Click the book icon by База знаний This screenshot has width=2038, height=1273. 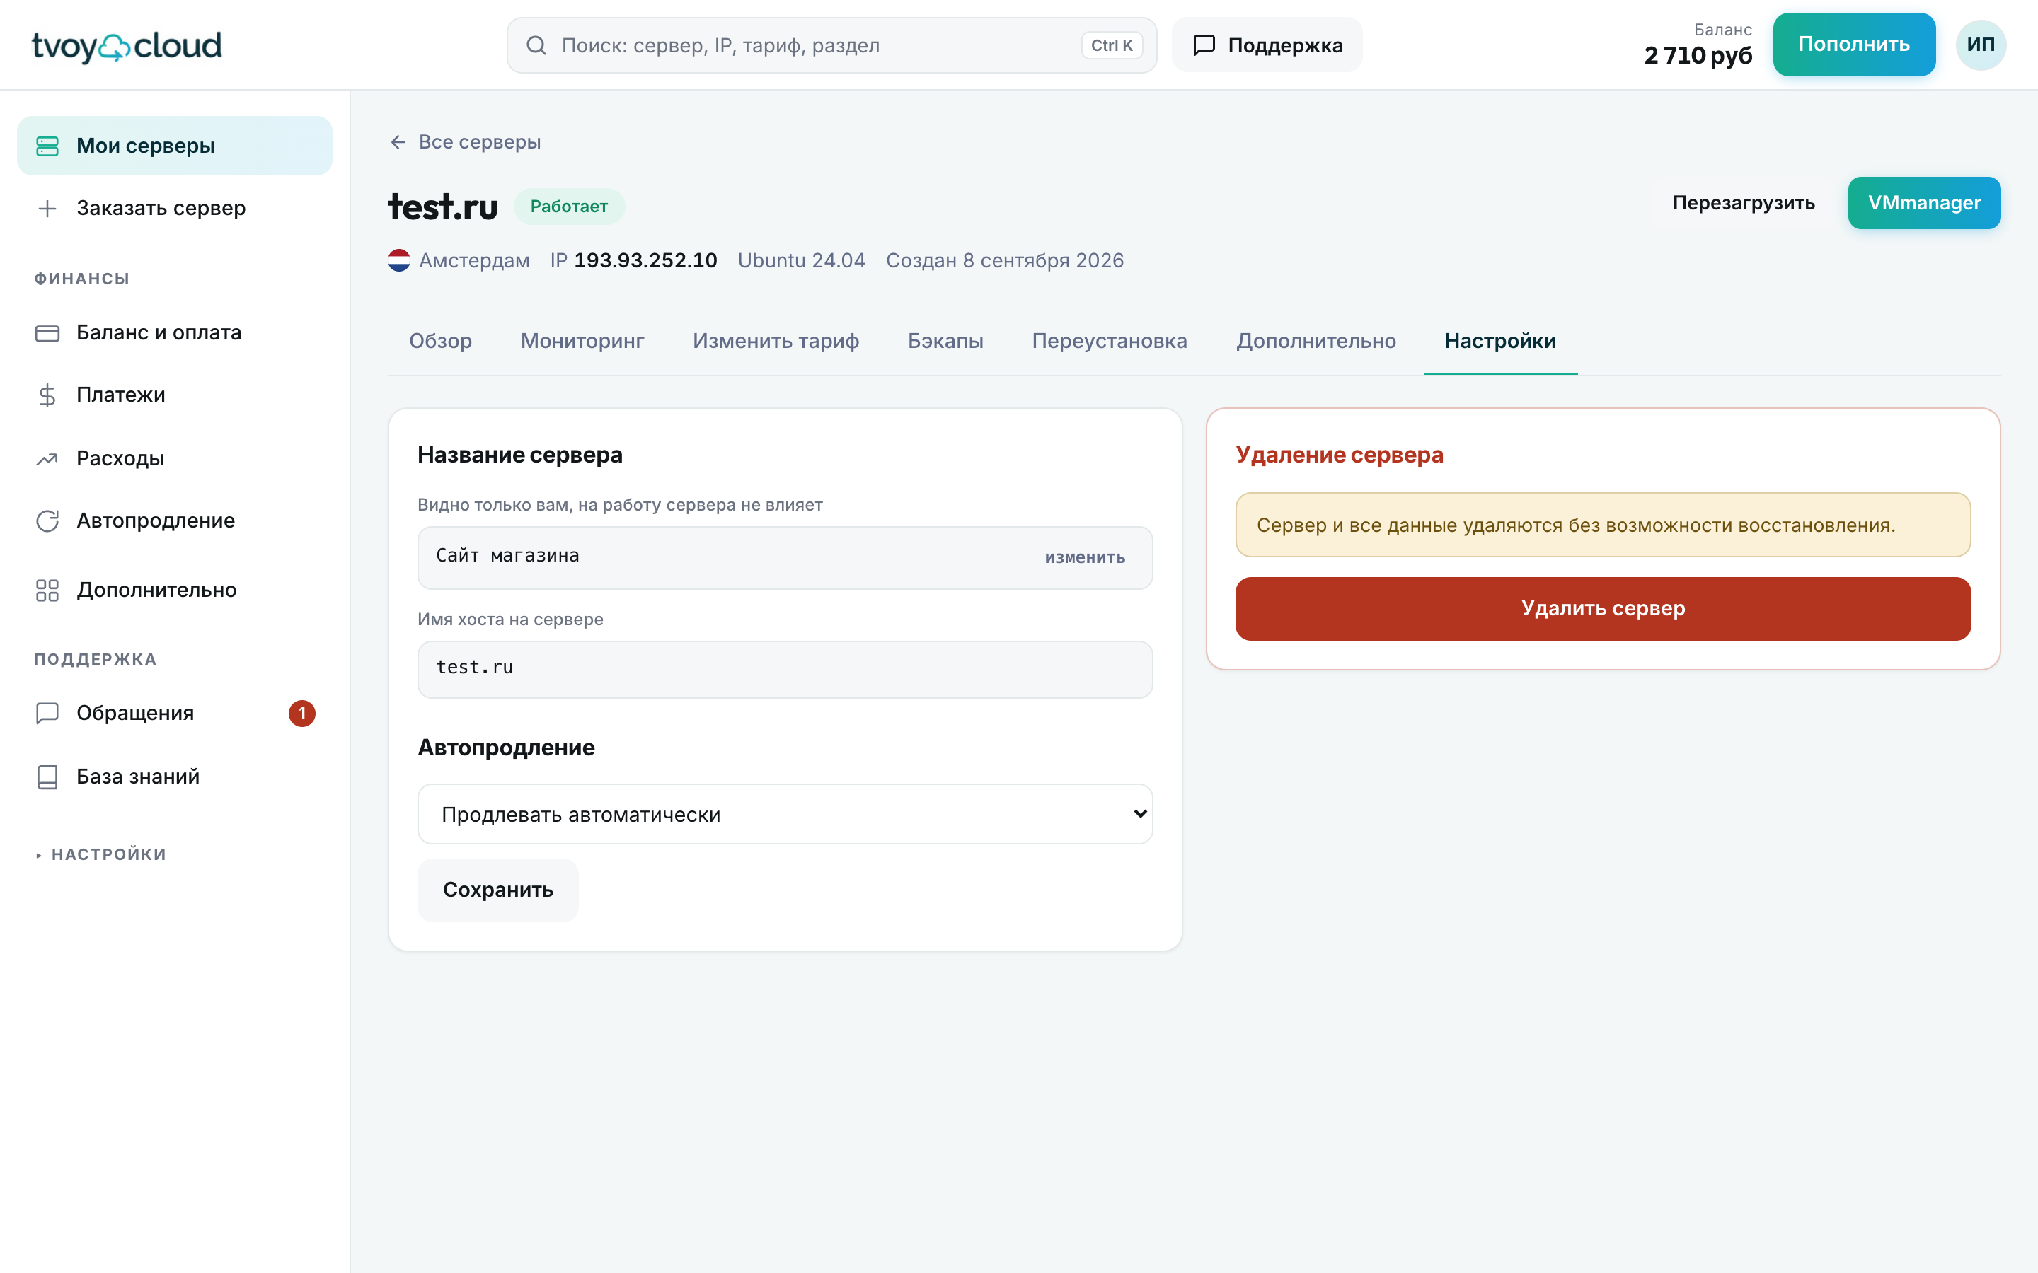click(47, 777)
